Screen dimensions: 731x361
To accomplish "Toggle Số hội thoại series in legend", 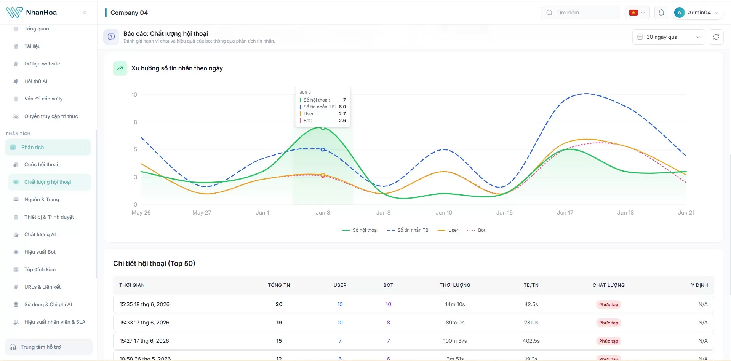I will coord(360,230).
